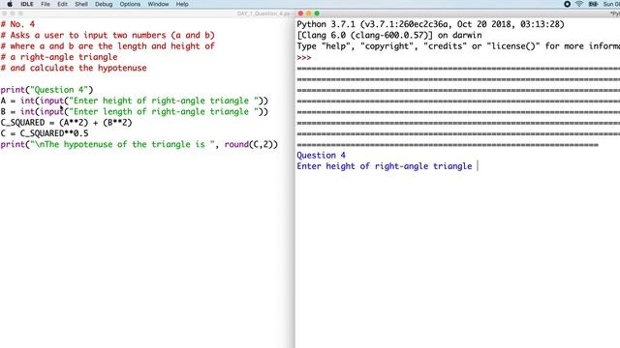This screenshot has height=348, width=620.
Task: Click the comment line '# No. 4'
Action: 17,24
